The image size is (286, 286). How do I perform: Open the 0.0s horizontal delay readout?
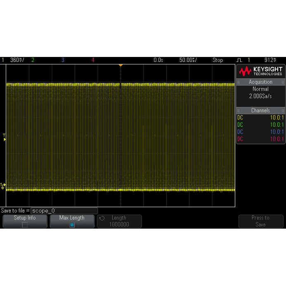click(x=158, y=60)
